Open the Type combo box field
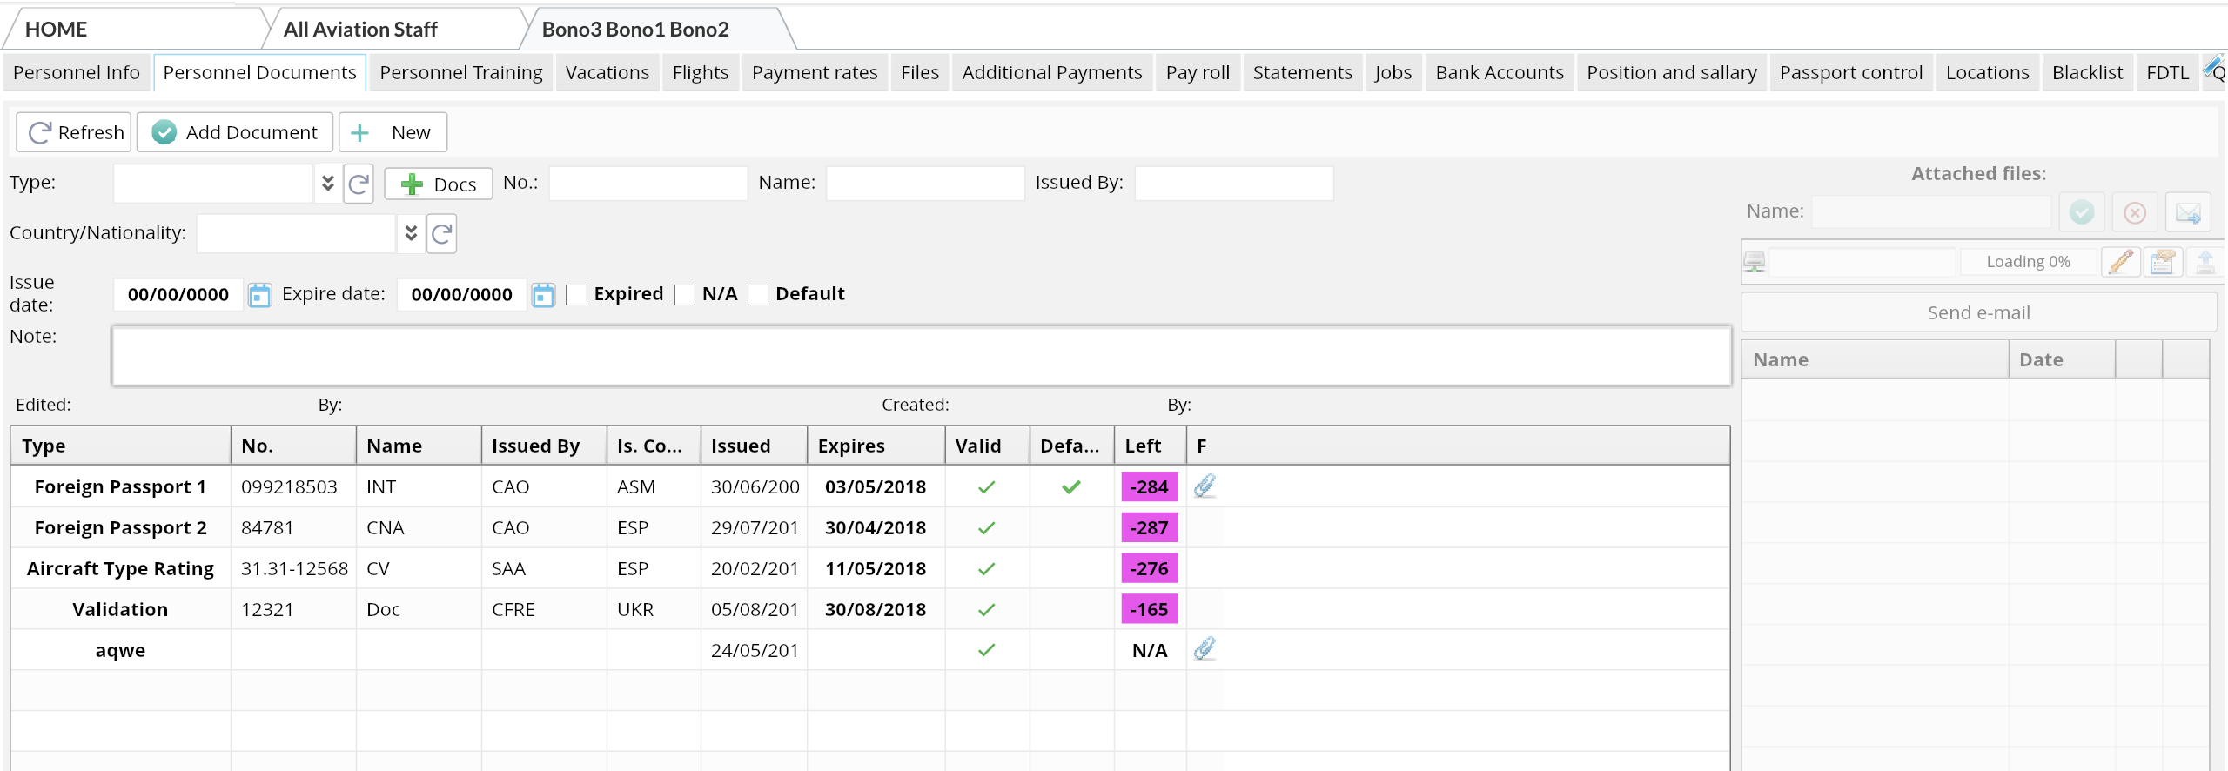The image size is (2228, 771). [212, 184]
